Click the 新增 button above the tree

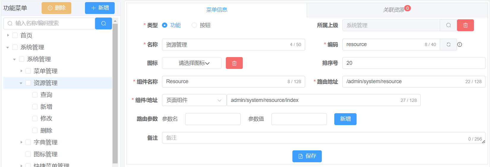(100, 8)
